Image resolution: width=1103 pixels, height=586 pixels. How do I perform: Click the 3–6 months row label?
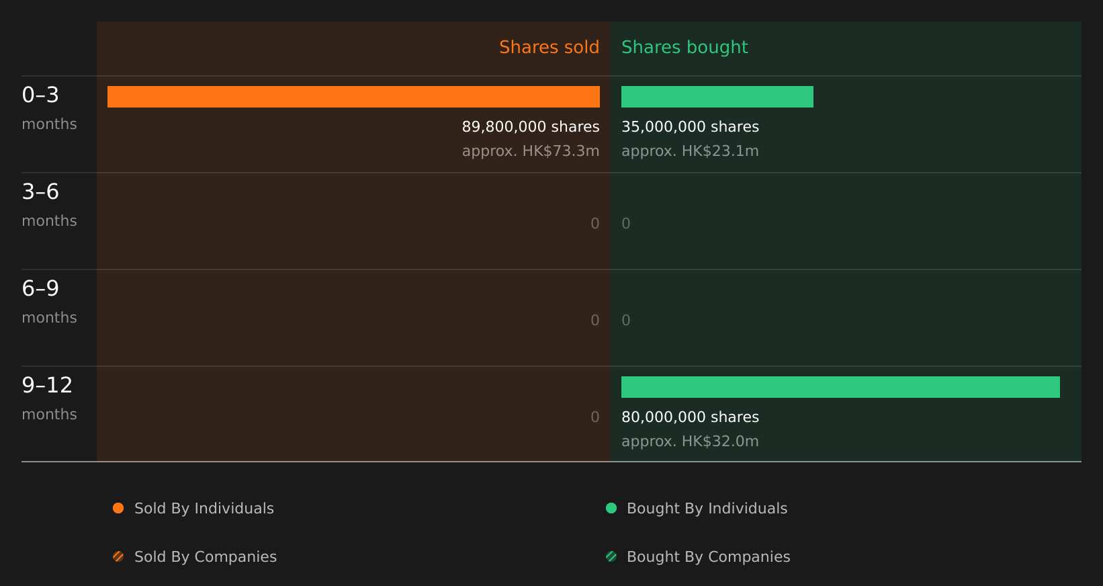(x=49, y=205)
